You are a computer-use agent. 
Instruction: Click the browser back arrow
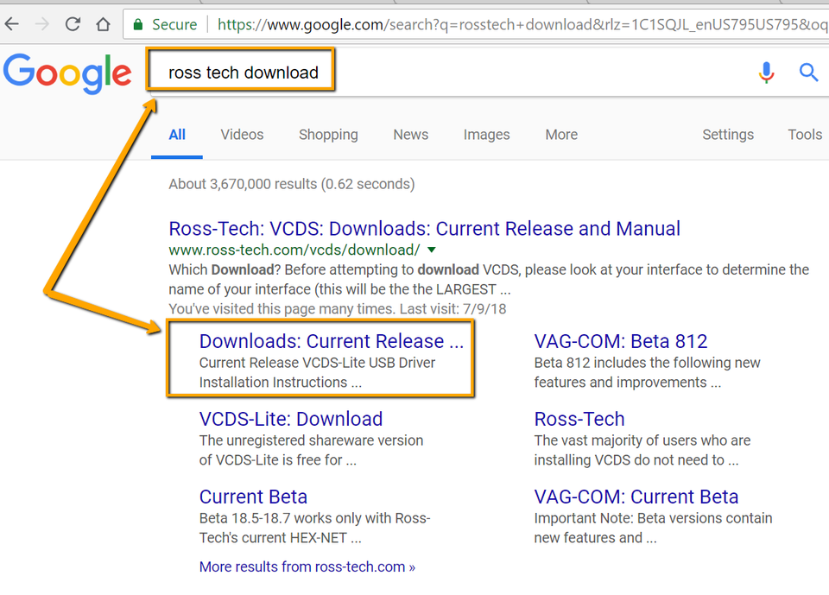(11, 24)
